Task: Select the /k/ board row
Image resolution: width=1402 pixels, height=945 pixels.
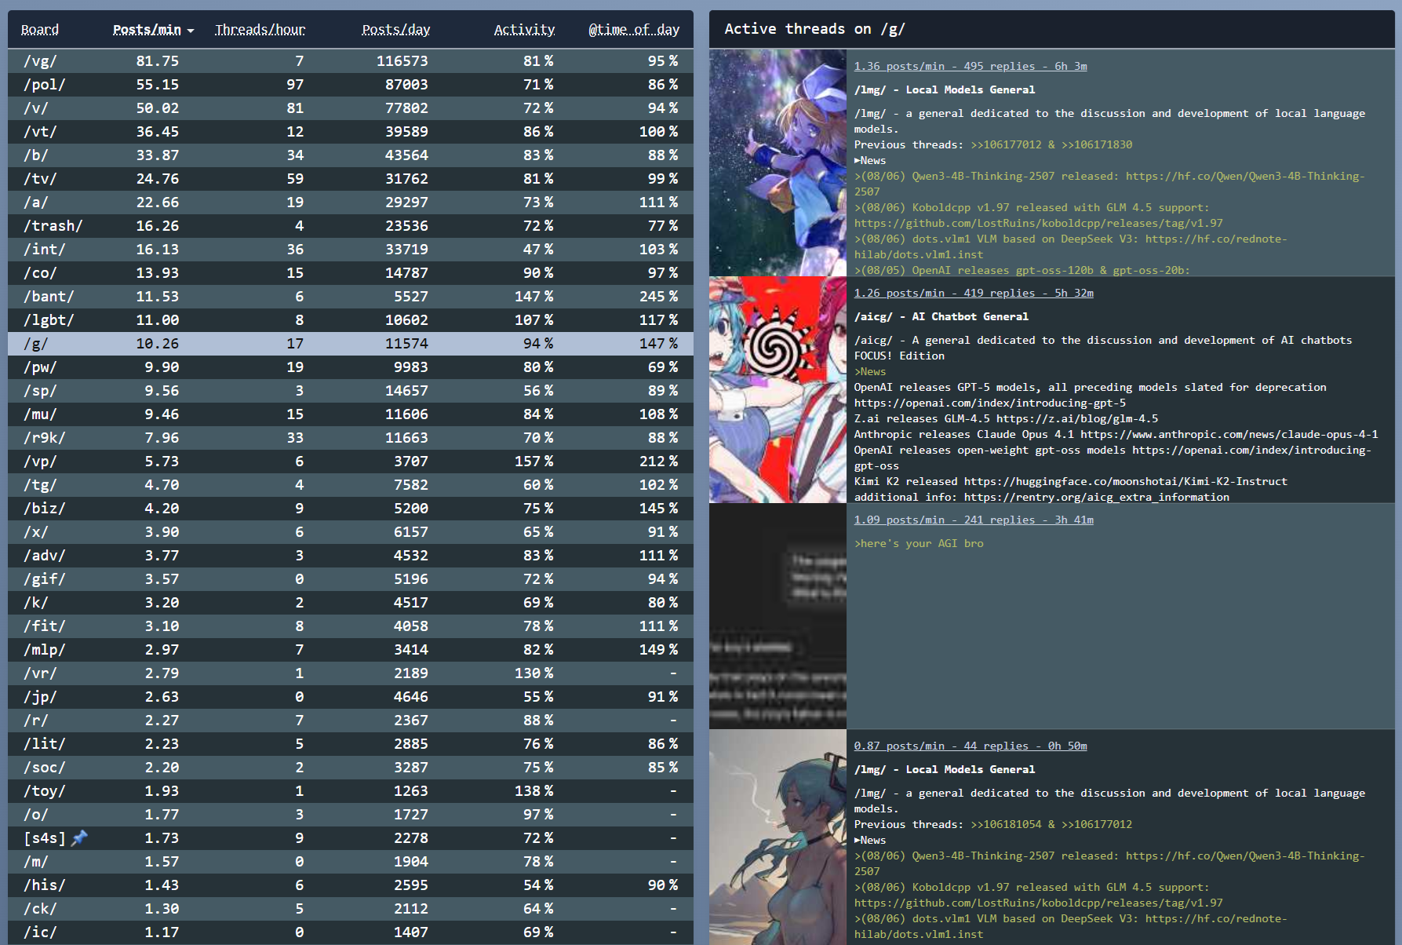Action: [x=351, y=603]
